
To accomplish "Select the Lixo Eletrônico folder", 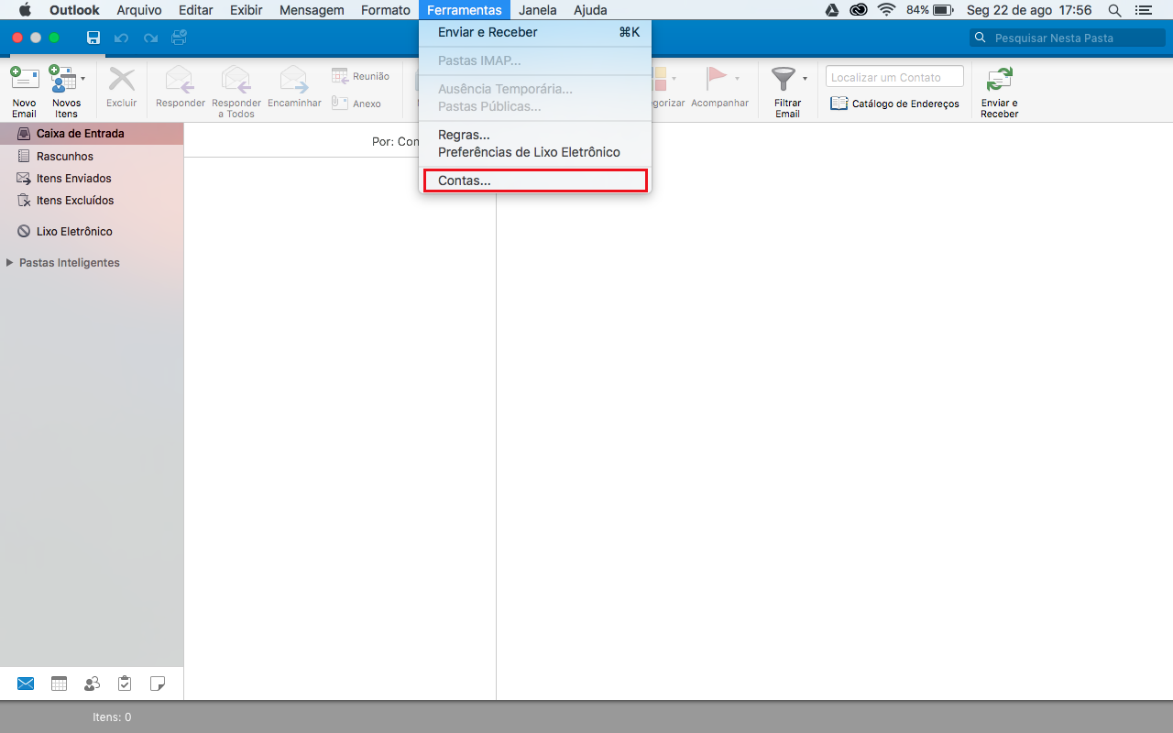I will [73, 232].
